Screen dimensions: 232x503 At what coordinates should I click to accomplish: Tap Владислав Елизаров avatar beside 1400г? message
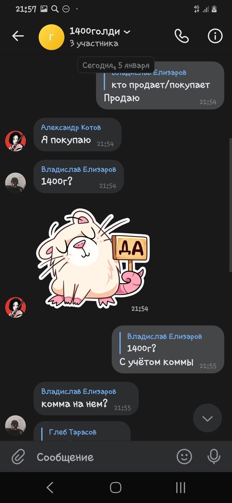pyautogui.click(x=15, y=183)
